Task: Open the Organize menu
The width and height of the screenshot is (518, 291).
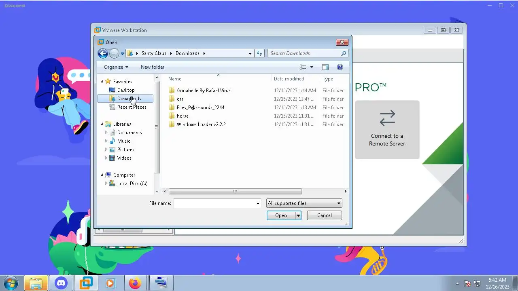Action: [116, 67]
